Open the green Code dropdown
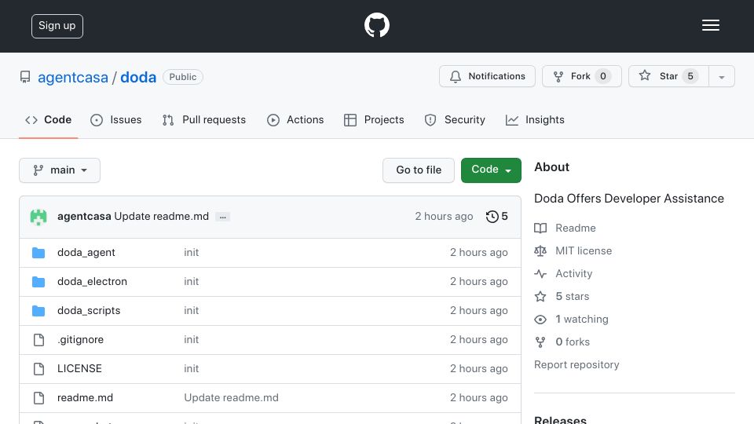754x424 pixels. [491, 170]
